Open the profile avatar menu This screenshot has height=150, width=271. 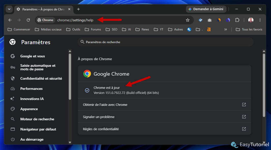point(251,20)
